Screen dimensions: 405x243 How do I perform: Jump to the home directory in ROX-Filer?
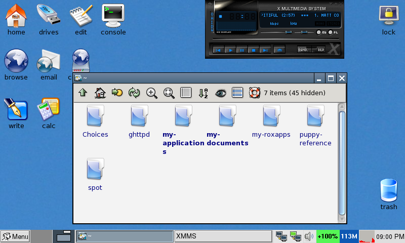pos(100,93)
